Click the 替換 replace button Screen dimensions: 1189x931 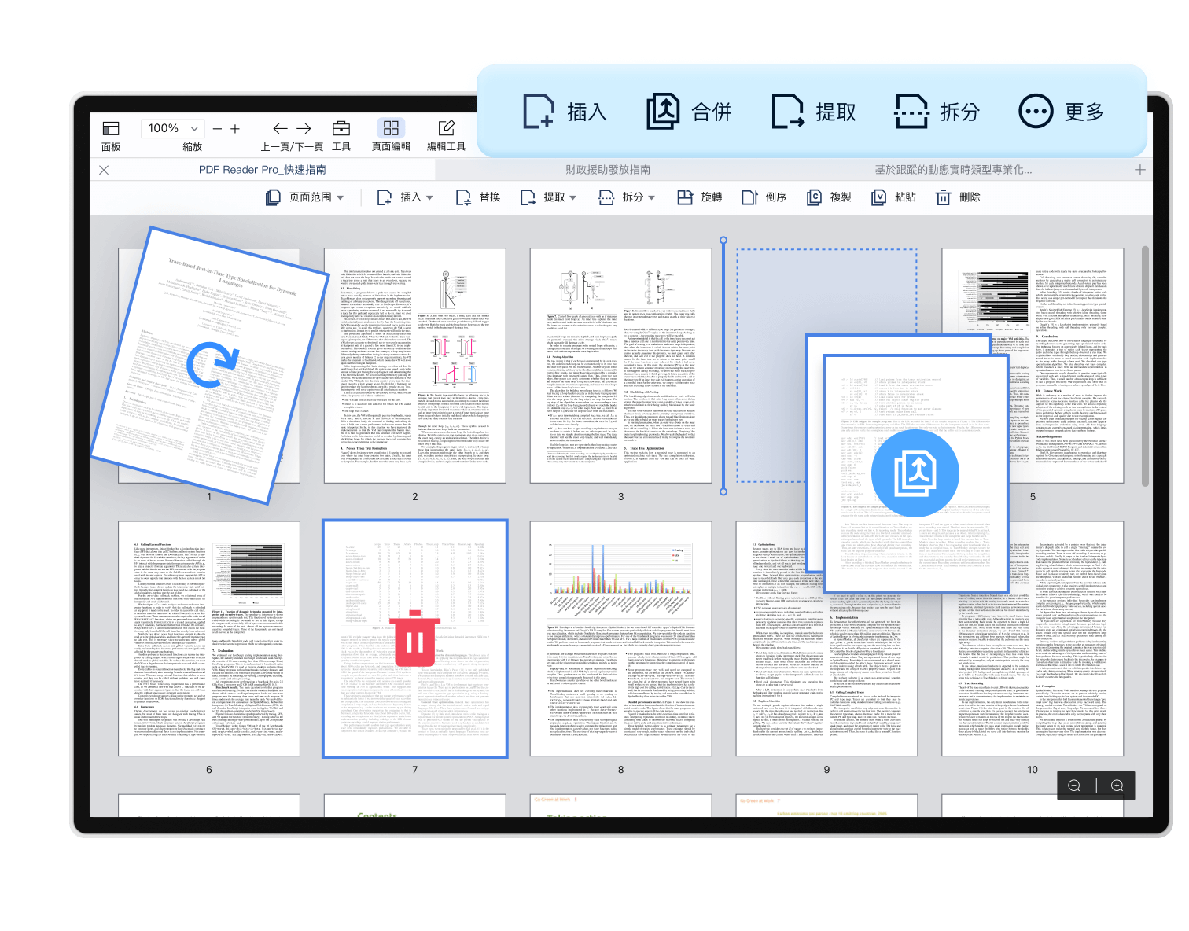pos(479,197)
